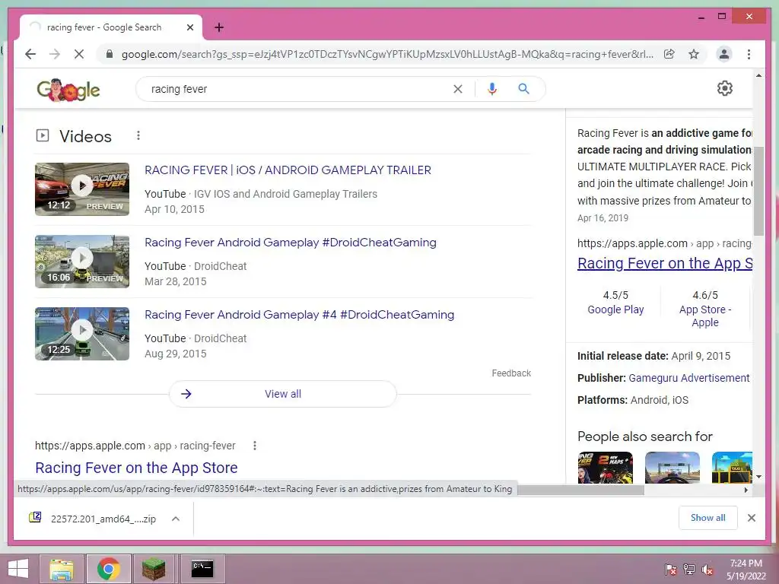This screenshot has height=584, width=779.
Task: Click Initial release date: April 9, 2015
Action: pos(653,356)
